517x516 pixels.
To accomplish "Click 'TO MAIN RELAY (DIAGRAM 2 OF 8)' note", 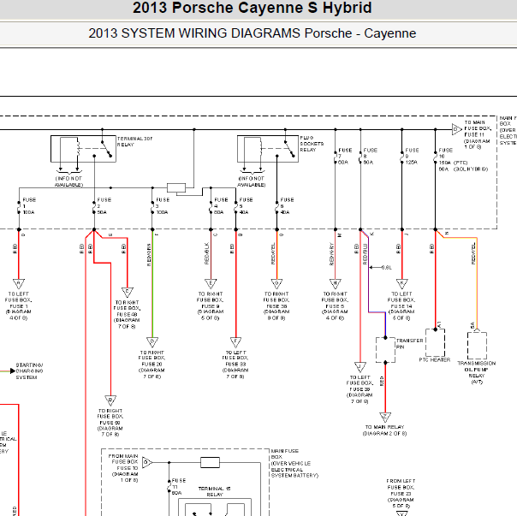I will click(384, 430).
